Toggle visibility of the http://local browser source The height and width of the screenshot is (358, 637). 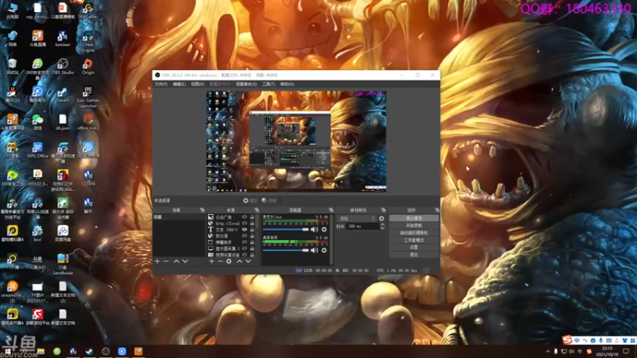click(x=244, y=224)
